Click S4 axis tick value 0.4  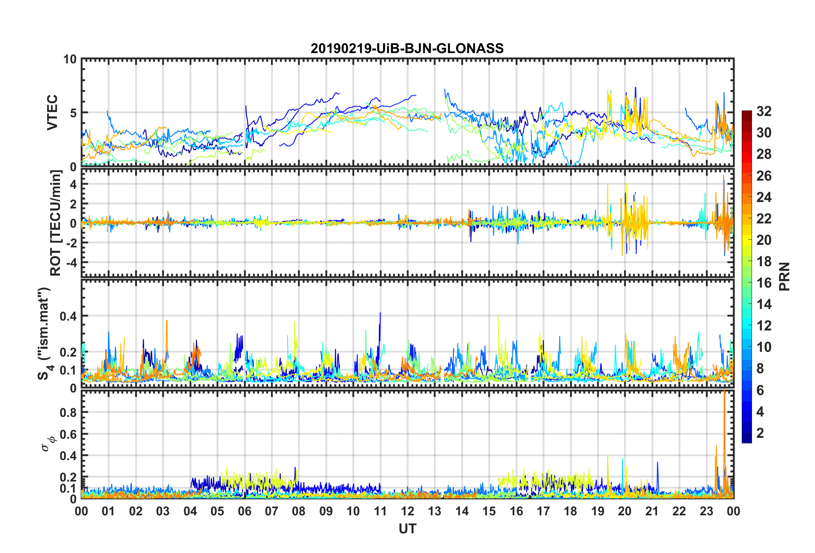click(68, 316)
